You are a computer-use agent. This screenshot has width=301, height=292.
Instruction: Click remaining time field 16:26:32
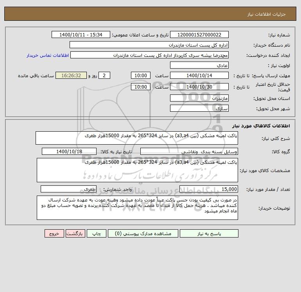pyautogui.click(x=71, y=76)
